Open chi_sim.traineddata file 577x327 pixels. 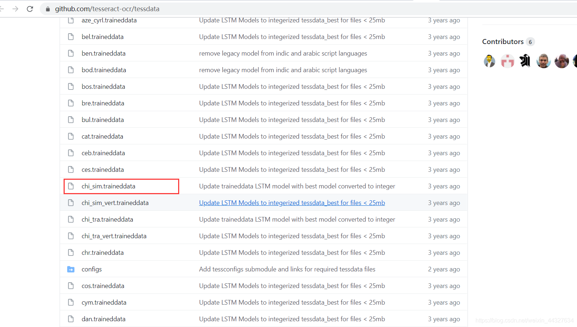pos(108,186)
